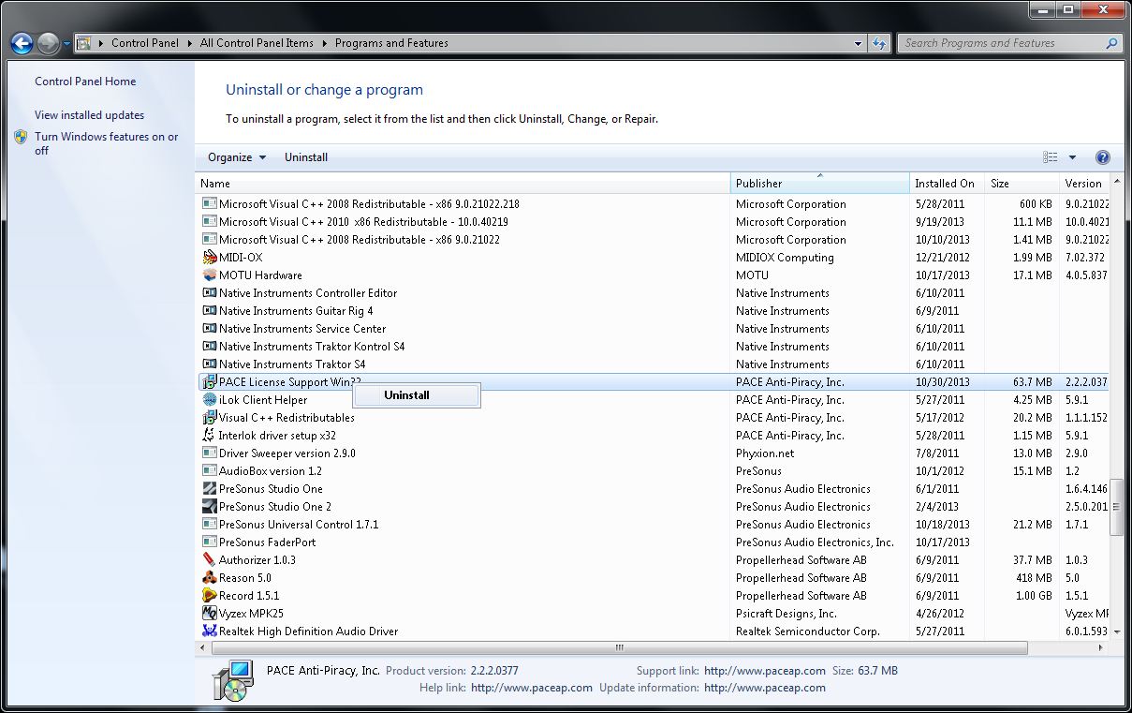The image size is (1132, 713).
Task: Open help with the question mark icon
Action: pyautogui.click(x=1102, y=157)
